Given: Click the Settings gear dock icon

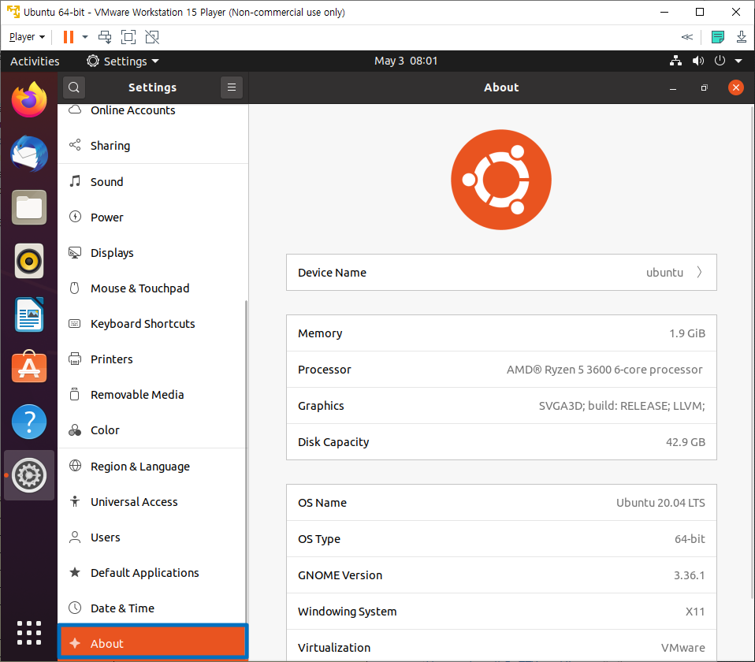Looking at the screenshot, I should 29,475.
